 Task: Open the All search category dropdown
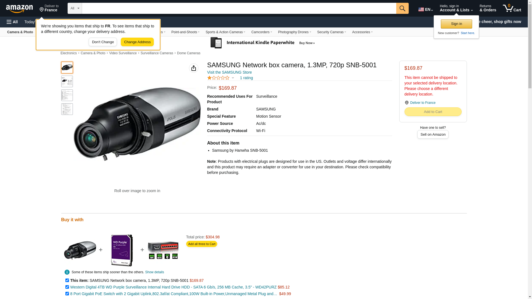[75, 8]
